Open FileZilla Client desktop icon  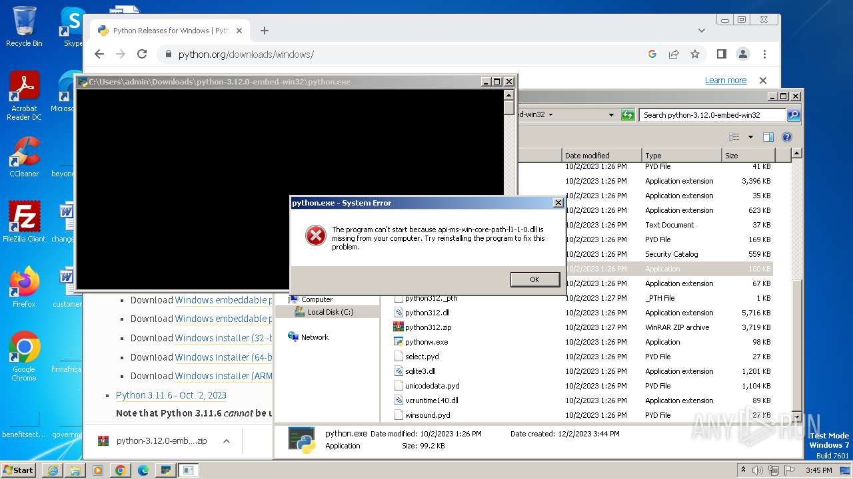coord(24,222)
